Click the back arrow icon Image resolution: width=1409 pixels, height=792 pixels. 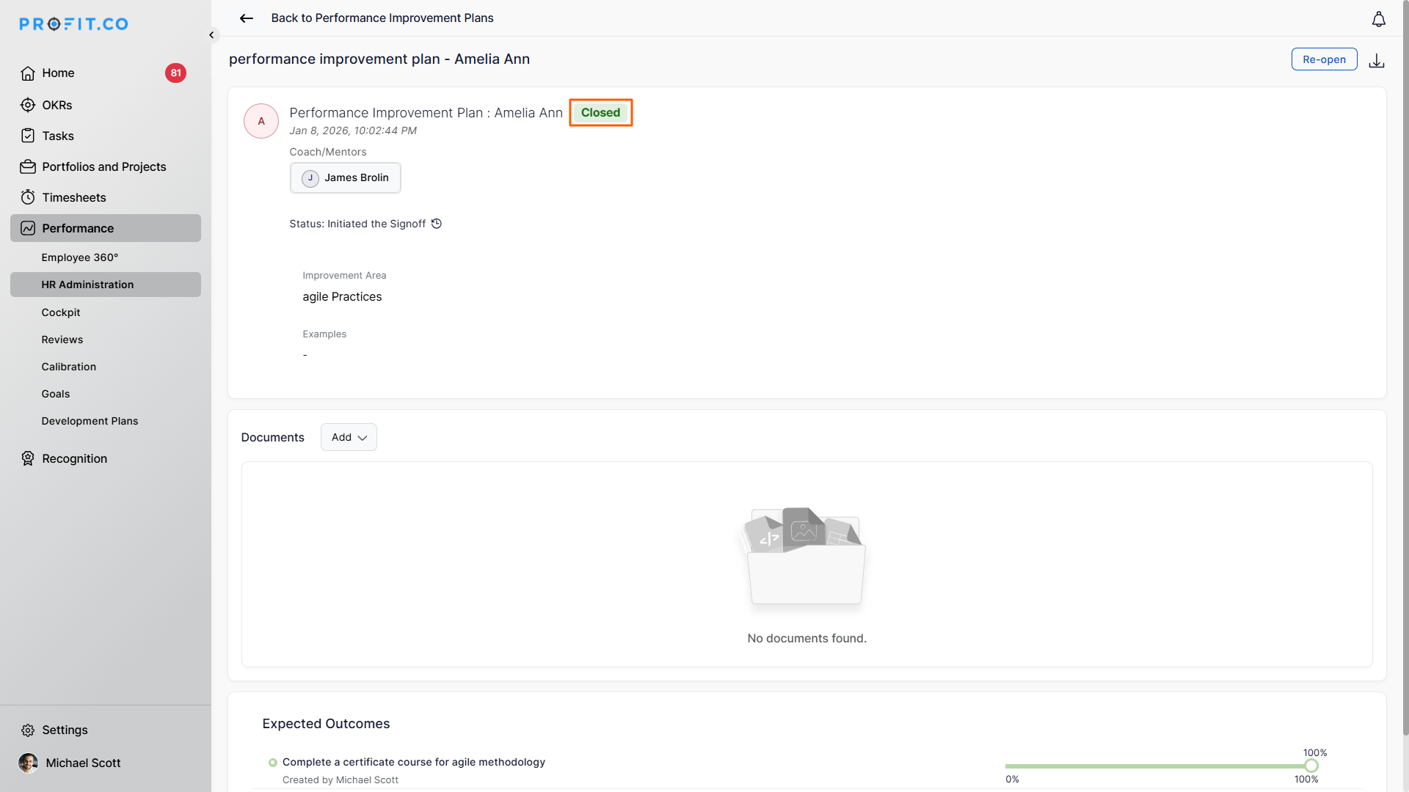tap(247, 18)
